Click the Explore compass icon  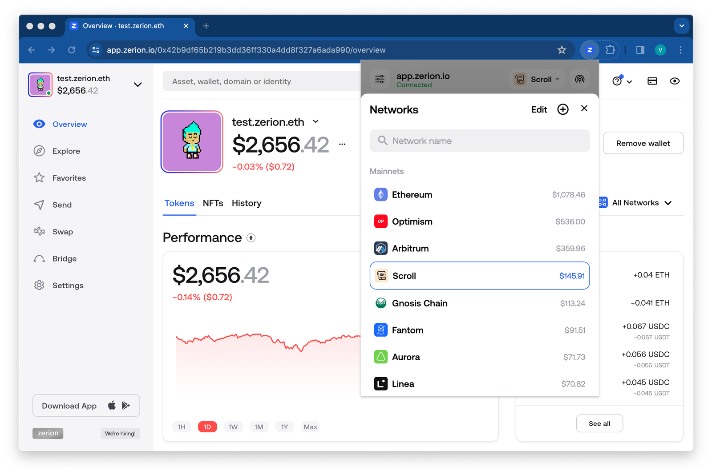(39, 151)
